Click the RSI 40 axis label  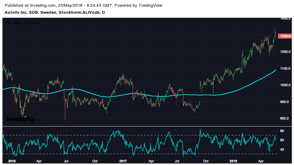[x=282, y=149]
